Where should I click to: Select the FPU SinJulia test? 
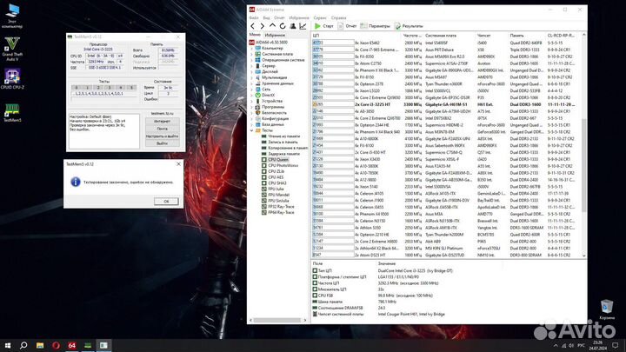[278, 201]
